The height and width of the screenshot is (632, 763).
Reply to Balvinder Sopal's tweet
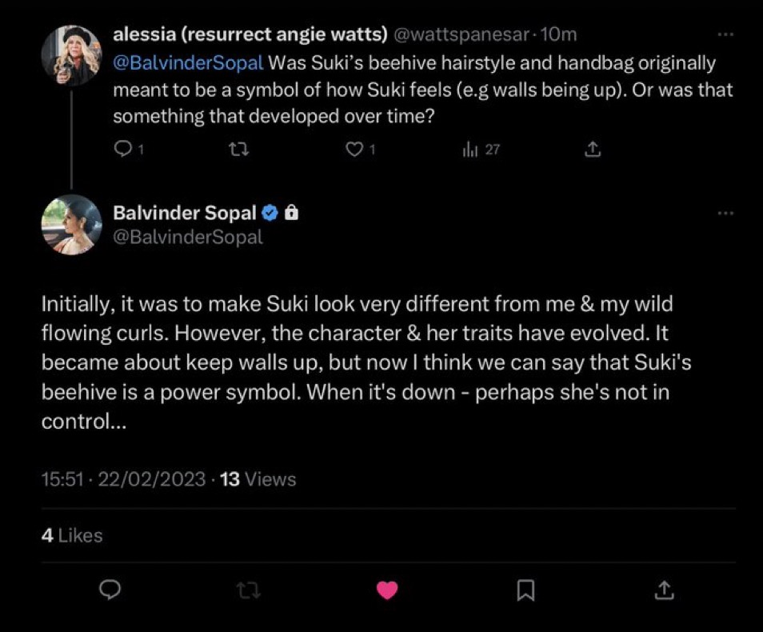(x=110, y=590)
